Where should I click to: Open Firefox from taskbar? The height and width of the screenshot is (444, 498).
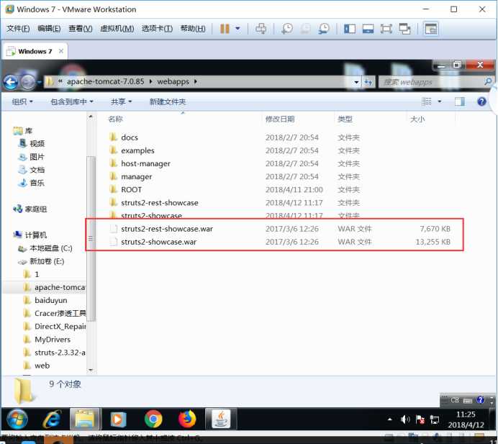click(187, 420)
